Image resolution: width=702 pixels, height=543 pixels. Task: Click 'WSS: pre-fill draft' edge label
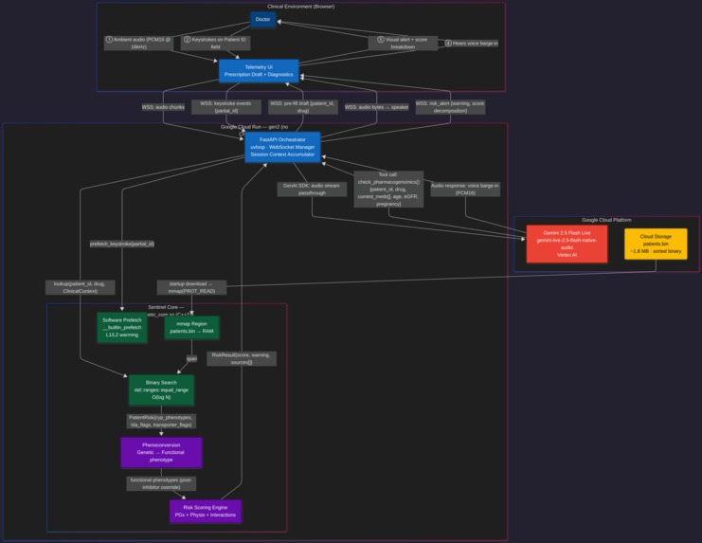pos(303,107)
